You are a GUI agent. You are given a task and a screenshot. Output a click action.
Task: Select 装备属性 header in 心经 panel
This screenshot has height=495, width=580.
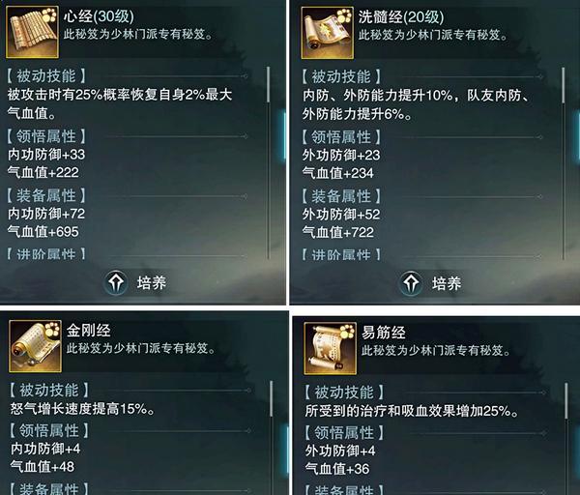pyautogui.click(x=46, y=195)
